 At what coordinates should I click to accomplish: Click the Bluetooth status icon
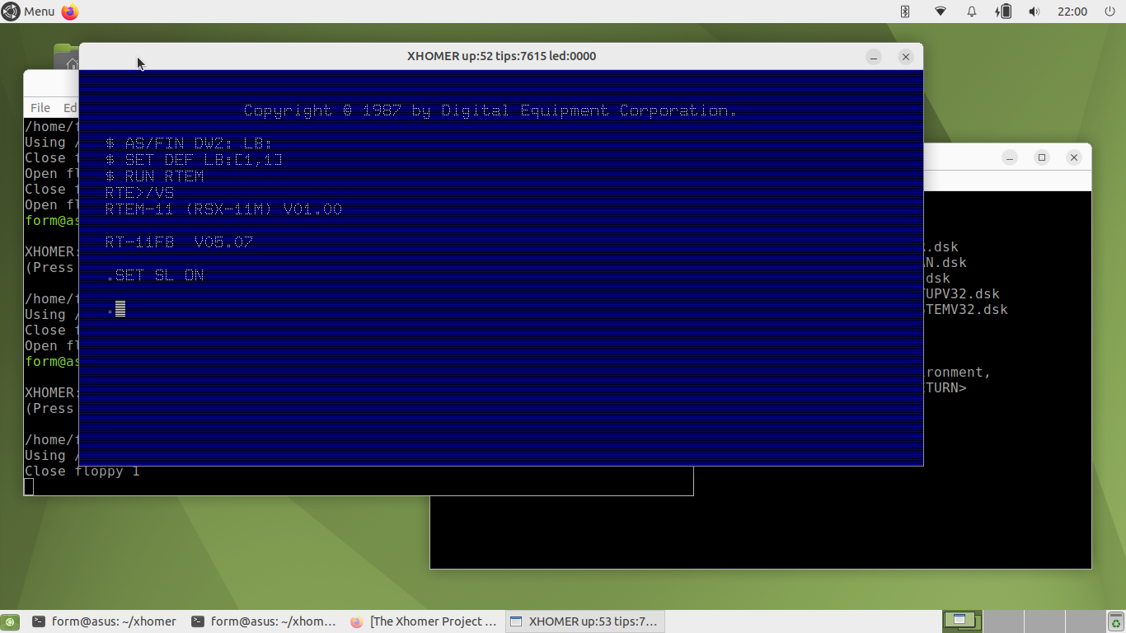pyautogui.click(x=904, y=12)
